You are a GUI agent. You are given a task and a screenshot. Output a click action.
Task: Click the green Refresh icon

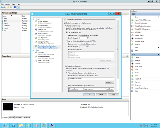pyautogui.click(x=132, y=44)
